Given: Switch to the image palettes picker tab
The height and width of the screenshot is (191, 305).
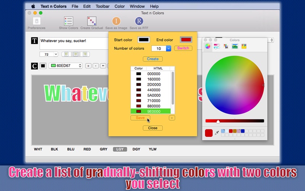Looking at the screenshot, I should [x=235, y=46].
